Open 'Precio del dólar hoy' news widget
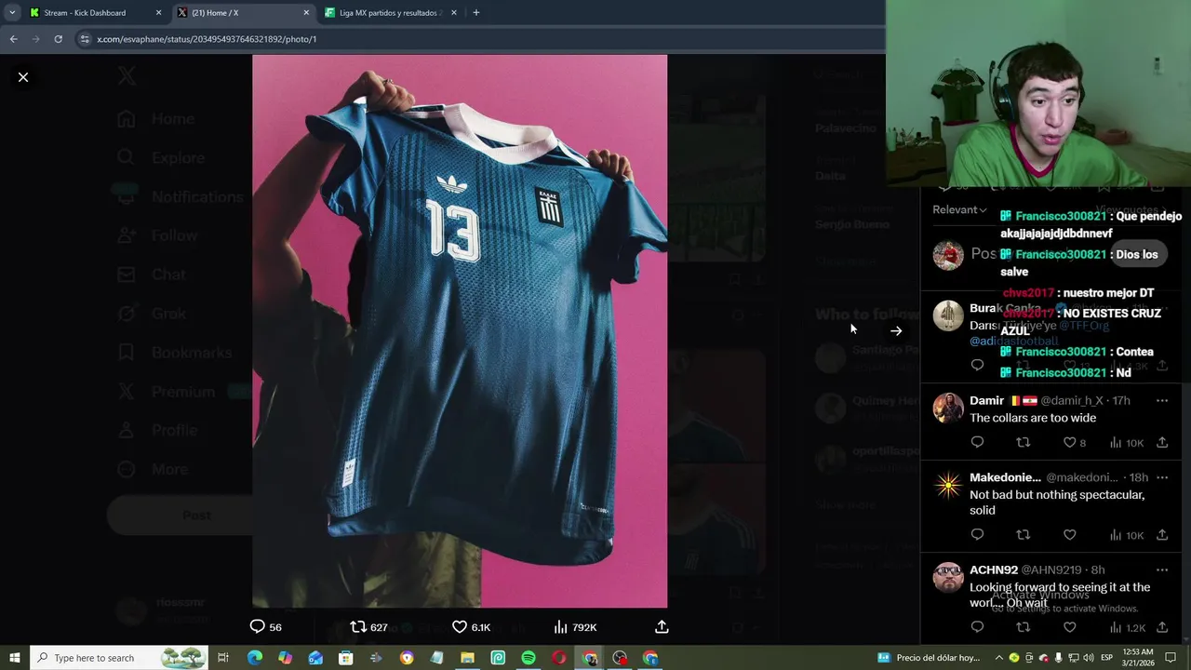 [x=928, y=658]
